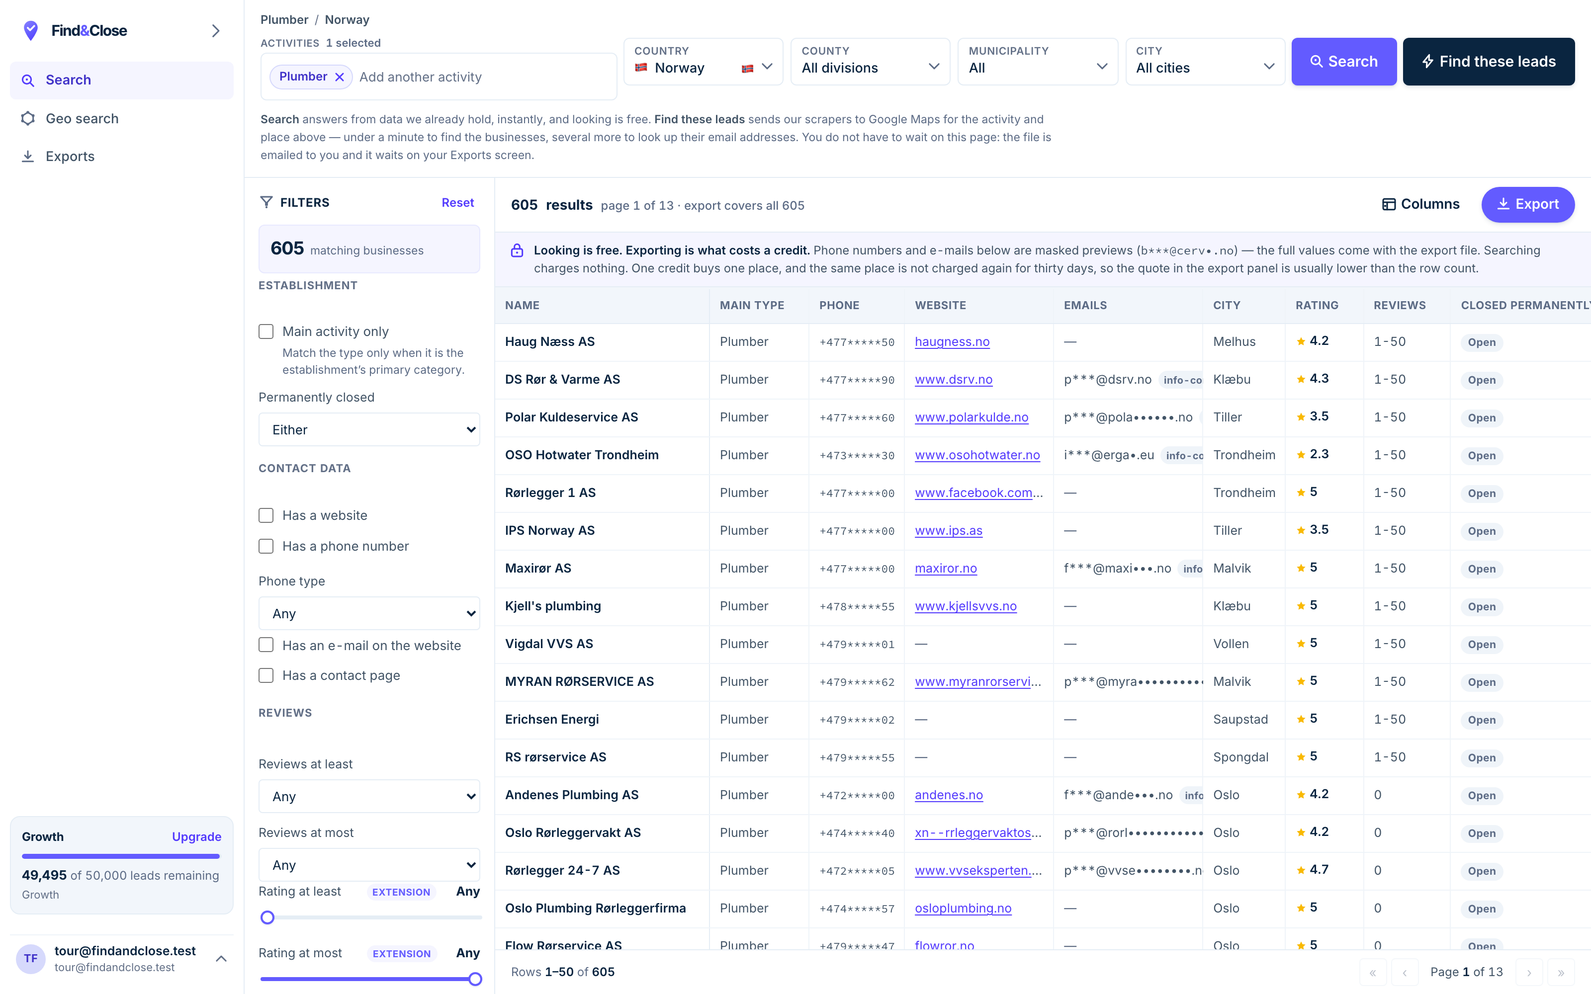The width and height of the screenshot is (1591, 994).
Task: Click the lock icon in the credit notice
Action: (517, 250)
